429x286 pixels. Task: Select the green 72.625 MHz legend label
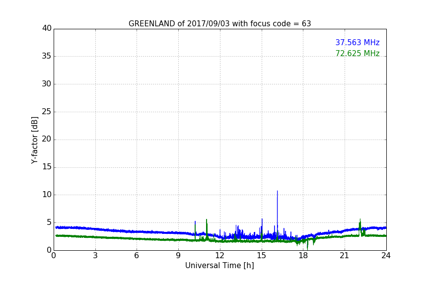coord(357,53)
